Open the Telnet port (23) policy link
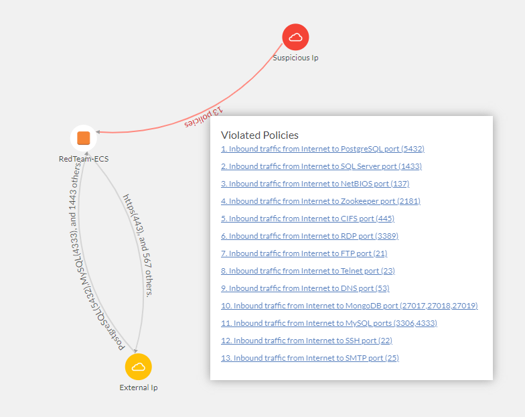The height and width of the screenshot is (417, 525). [x=307, y=271]
